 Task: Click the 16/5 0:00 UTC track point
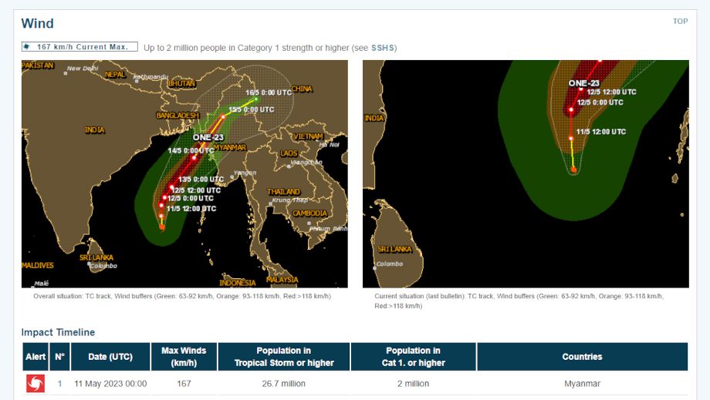click(256, 98)
